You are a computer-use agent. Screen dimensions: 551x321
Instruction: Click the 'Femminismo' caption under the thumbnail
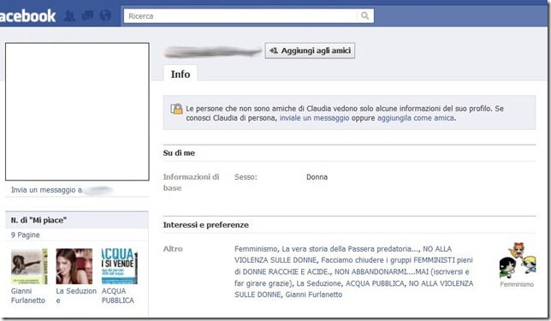[517, 284]
